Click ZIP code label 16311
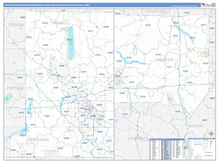The width and height of the screenshot is (219, 164). pyautogui.click(x=203, y=25)
